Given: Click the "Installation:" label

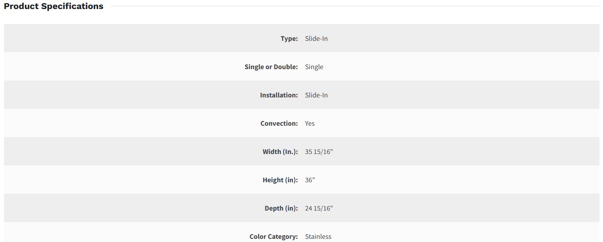Looking at the screenshot, I should pos(279,95).
